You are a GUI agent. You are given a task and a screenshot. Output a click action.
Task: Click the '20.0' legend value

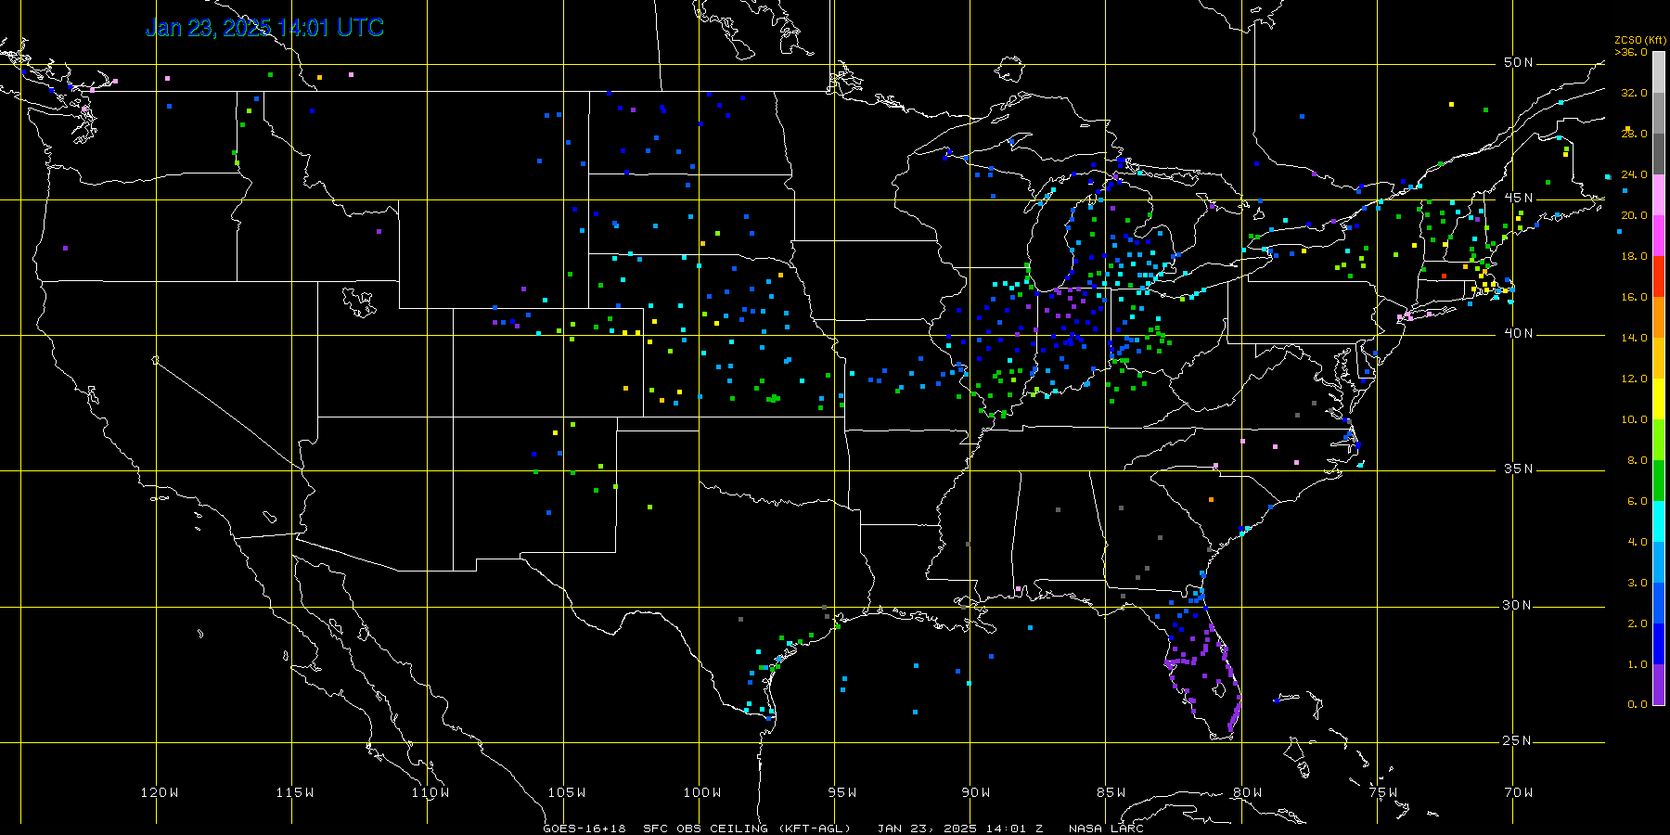1634,215
